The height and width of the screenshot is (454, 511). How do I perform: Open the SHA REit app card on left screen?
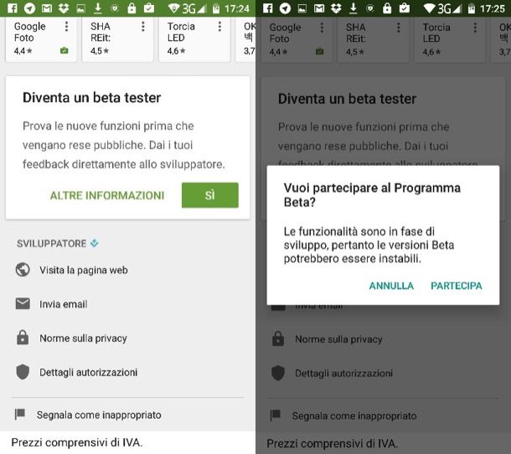pos(117,39)
